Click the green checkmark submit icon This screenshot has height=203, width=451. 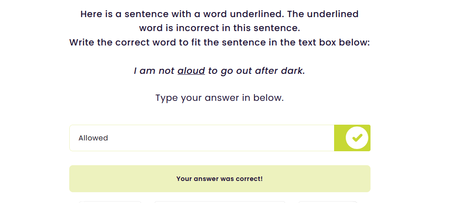click(357, 138)
